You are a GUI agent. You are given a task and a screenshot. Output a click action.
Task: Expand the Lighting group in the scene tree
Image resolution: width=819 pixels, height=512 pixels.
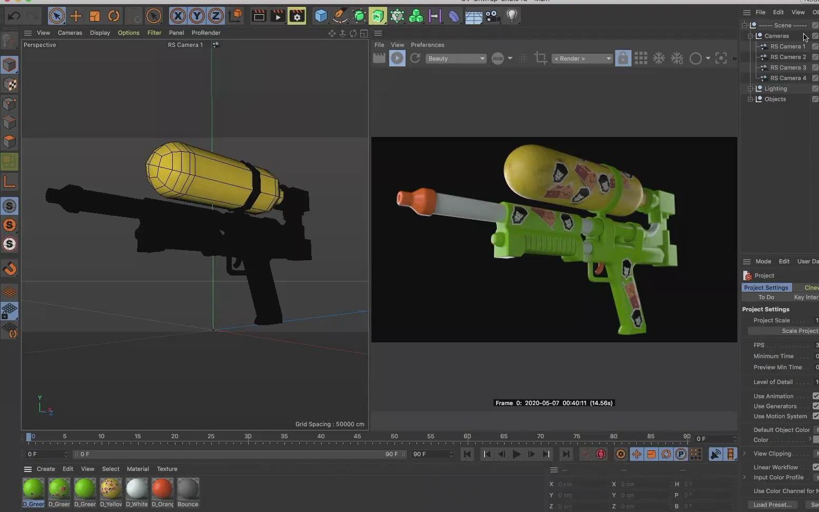click(x=750, y=88)
